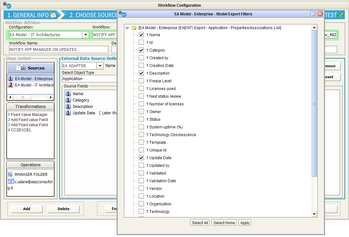Minimize the Model Export Filters dialog

point(313,14)
